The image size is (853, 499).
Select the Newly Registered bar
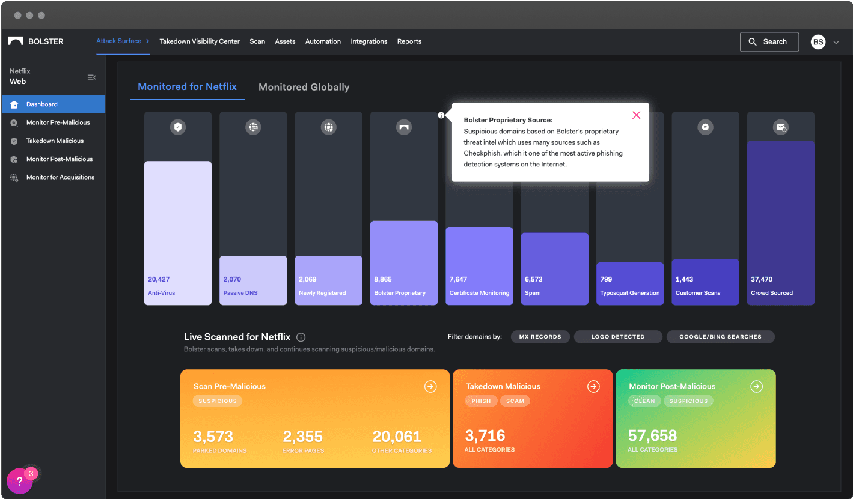point(328,280)
